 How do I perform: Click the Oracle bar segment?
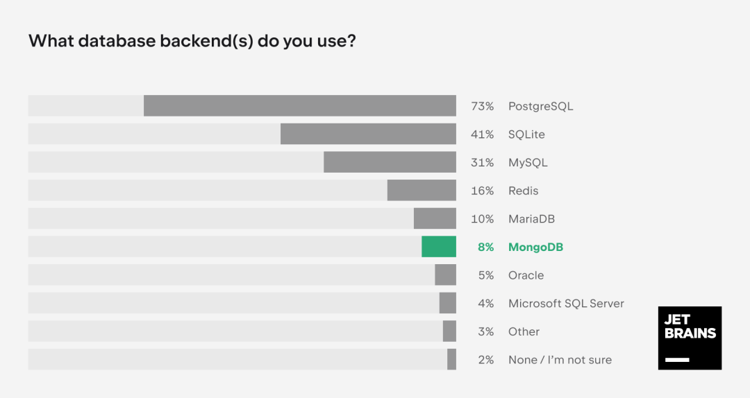pyautogui.click(x=445, y=275)
